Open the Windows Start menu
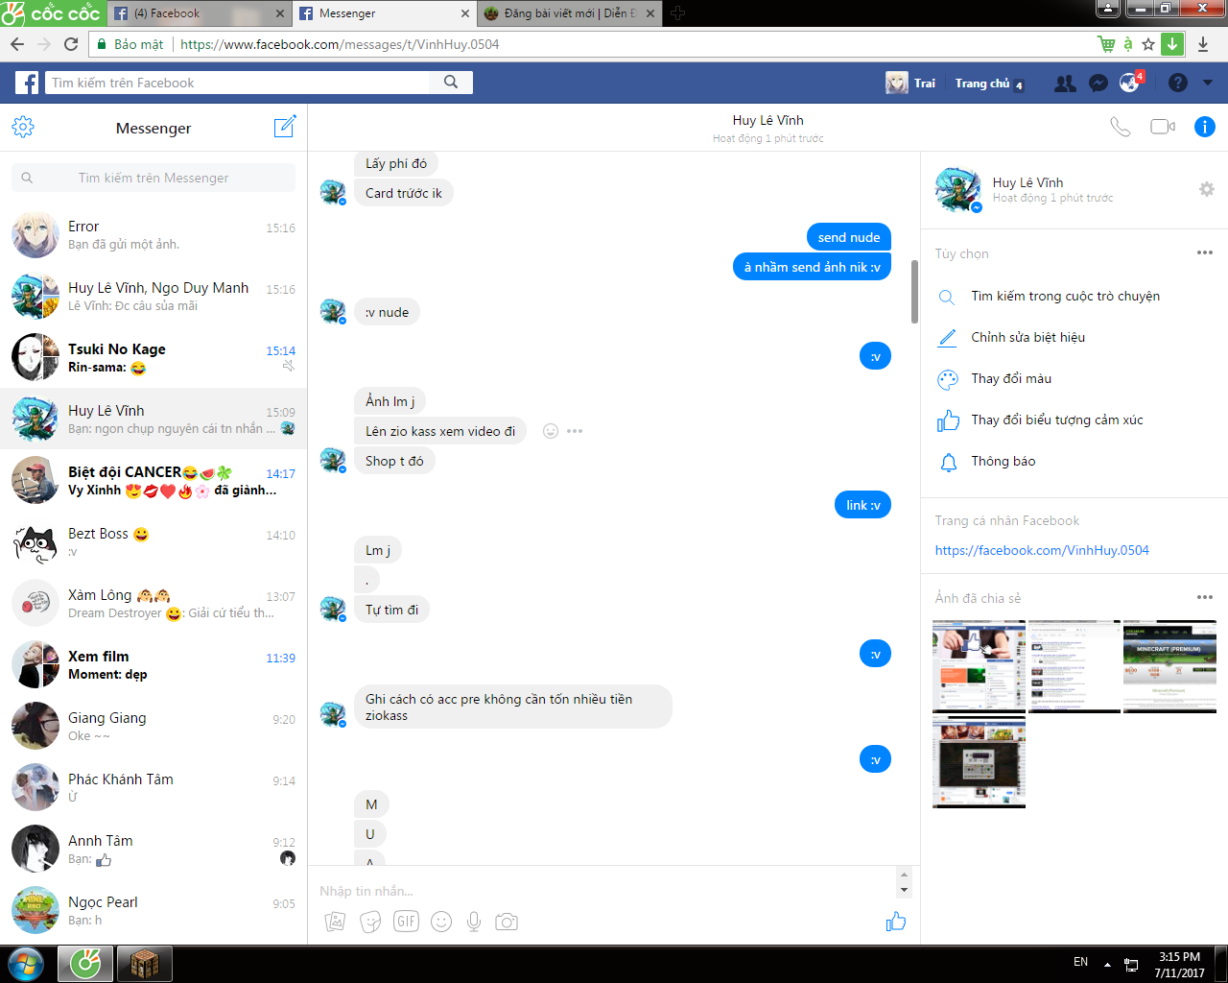 click(x=26, y=963)
